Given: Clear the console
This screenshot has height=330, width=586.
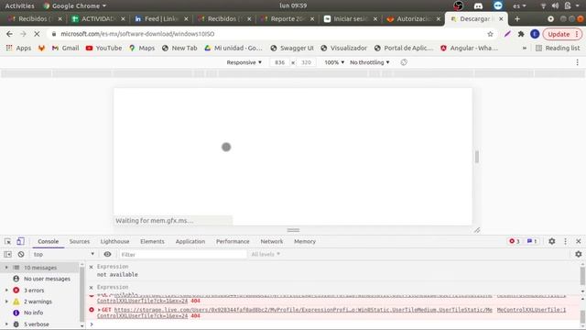Looking at the screenshot, I should [x=21, y=254].
